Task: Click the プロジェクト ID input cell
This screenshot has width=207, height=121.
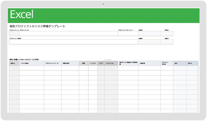Action: 14,33
